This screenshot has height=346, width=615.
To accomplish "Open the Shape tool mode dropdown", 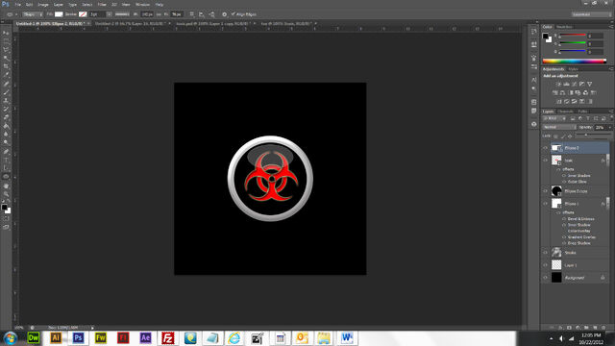I will tap(32, 14).
